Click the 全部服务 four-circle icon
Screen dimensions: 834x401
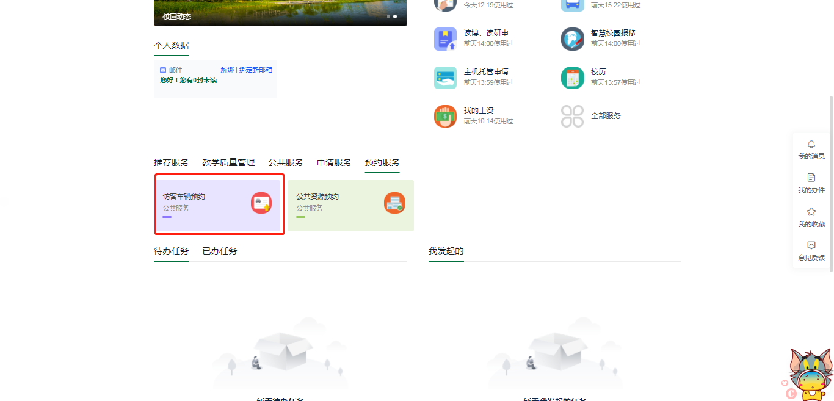coord(572,116)
